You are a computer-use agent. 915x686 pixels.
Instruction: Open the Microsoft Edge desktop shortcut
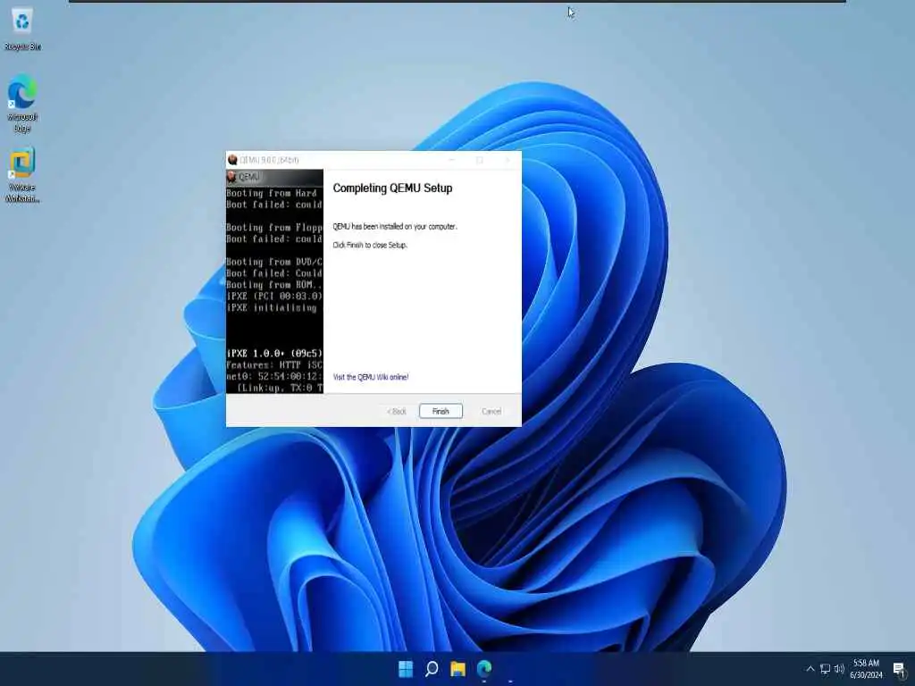click(x=22, y=104)
